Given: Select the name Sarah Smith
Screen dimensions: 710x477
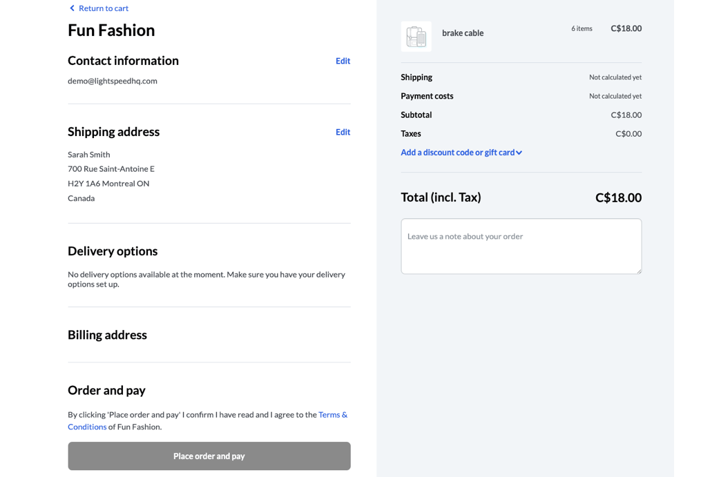Looking at the screenshot, I should [x=88, y=155].
